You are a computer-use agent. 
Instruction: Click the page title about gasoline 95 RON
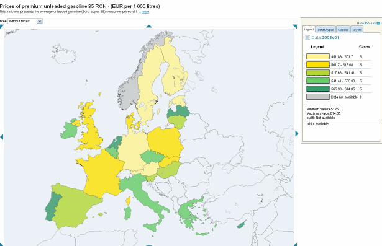pyautogui.click(x=80, y=6)
